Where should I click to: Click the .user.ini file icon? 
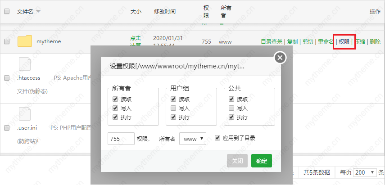[25, 114]
